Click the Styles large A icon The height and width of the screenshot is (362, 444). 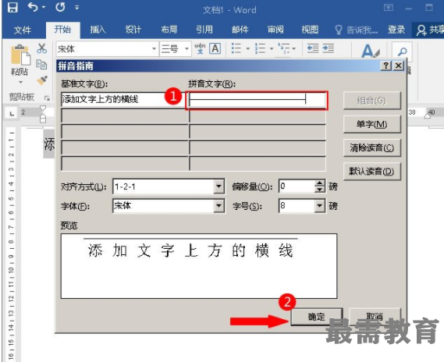coord(370,51)
